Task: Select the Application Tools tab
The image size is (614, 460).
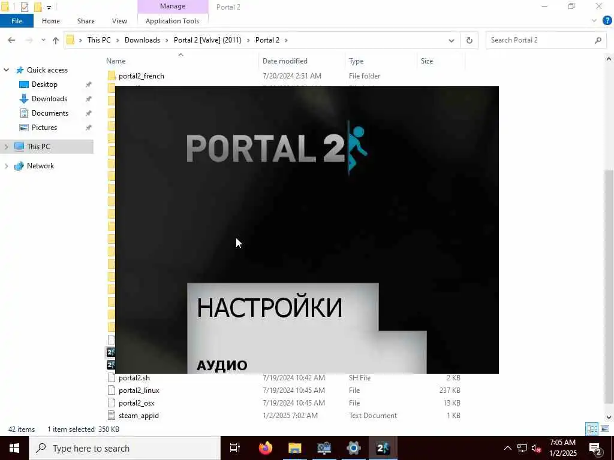Action: coord(172,21)
